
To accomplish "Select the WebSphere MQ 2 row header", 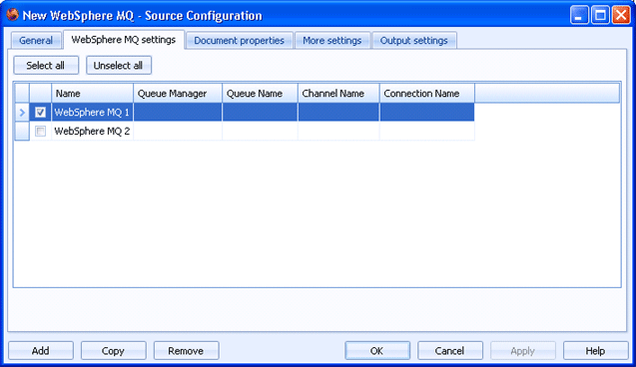I will tap(22, 131).
